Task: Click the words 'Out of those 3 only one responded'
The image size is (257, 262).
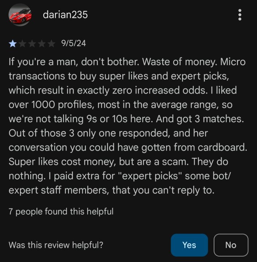Action: click(x=88, y=133)
